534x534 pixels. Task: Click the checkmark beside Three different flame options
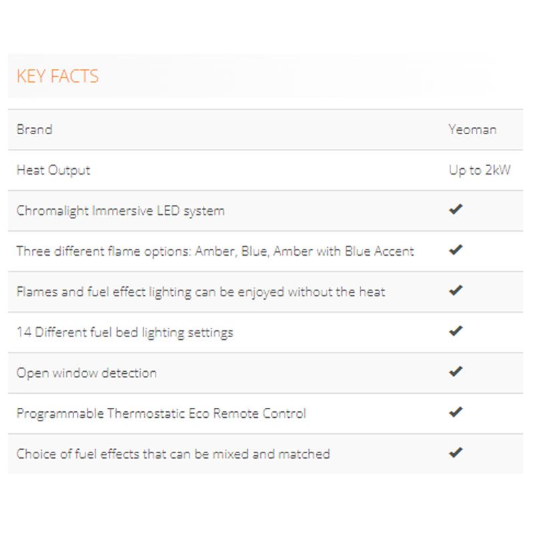[456, 250]
